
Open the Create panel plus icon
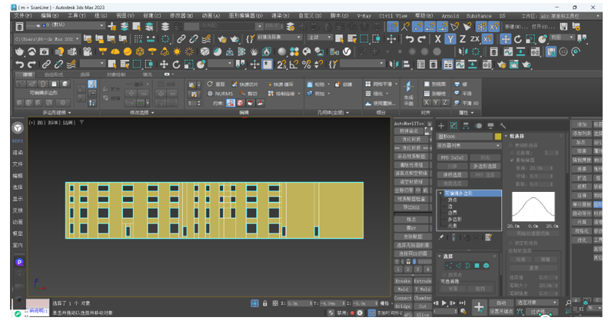pyautogui.click(x=441, y=126)
